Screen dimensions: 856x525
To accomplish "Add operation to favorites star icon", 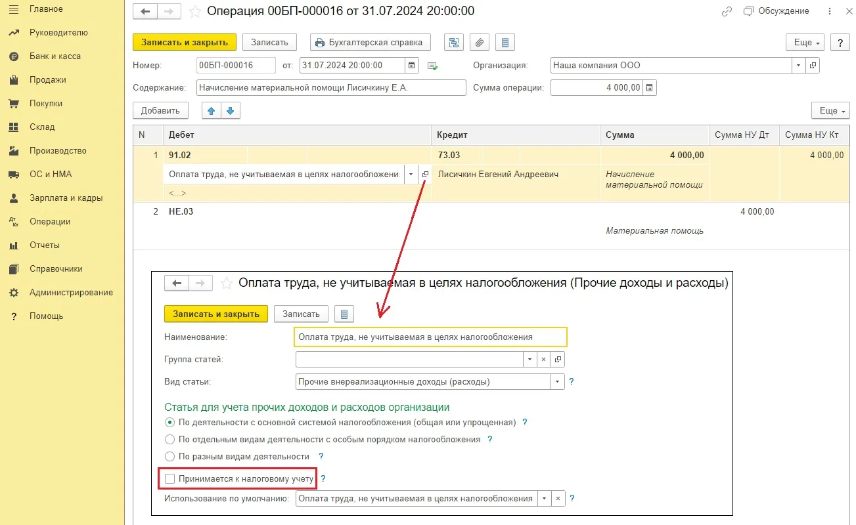I will [194, 11].
